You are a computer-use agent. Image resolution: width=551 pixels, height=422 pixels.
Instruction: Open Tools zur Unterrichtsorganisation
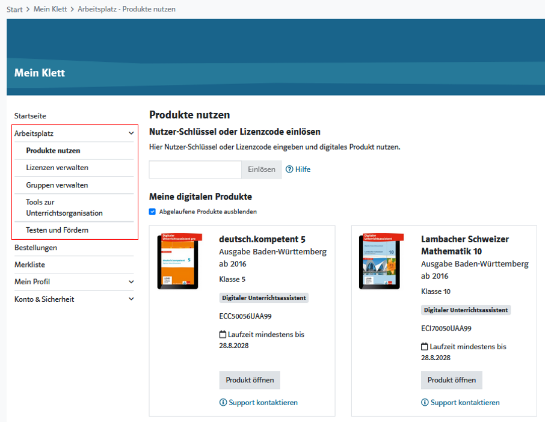tap(64, 207)
